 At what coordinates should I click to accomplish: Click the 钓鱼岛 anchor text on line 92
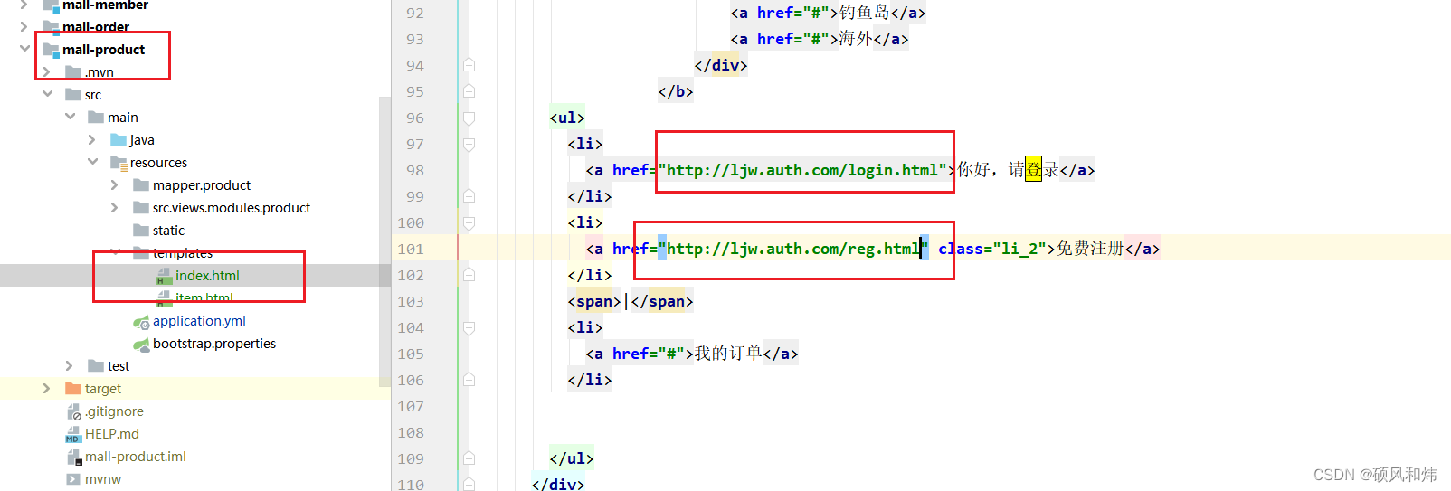[864, 13]
